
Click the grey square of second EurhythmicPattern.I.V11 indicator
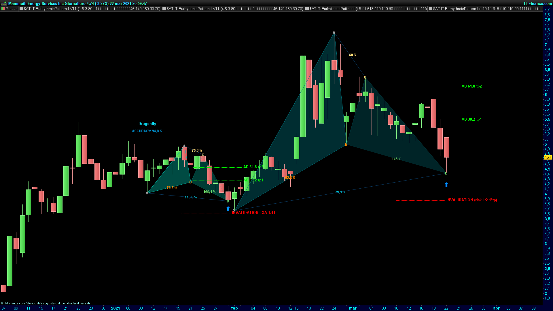point(164,9)
